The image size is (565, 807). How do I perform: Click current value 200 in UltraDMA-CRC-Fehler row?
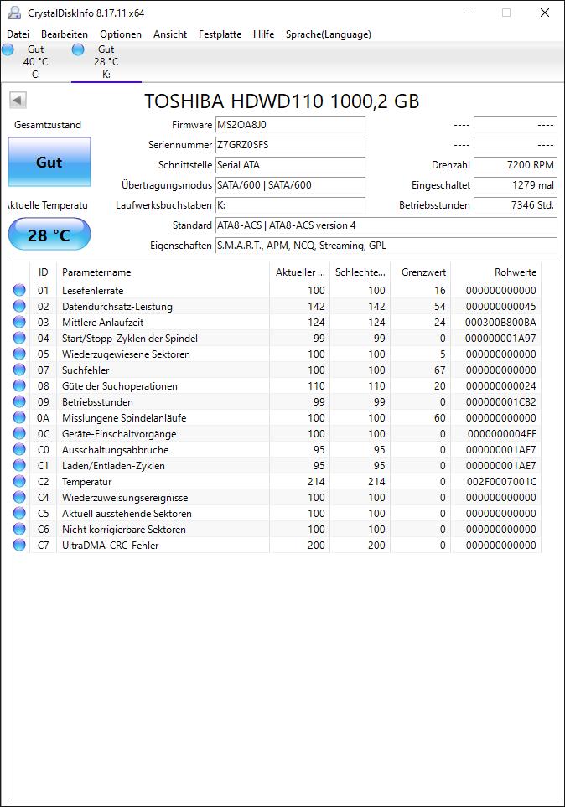(316, 546)
